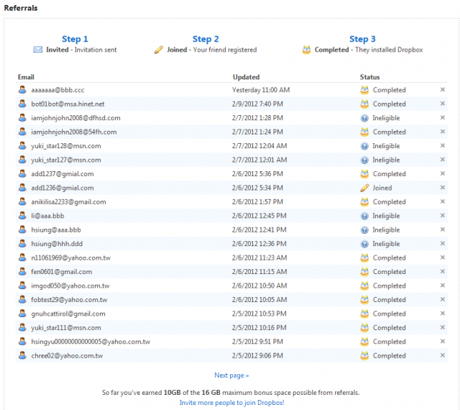Select email imgod050@yahoo.com.tw
This screenshot has height=410, width=460.
(x=70, y=286)
